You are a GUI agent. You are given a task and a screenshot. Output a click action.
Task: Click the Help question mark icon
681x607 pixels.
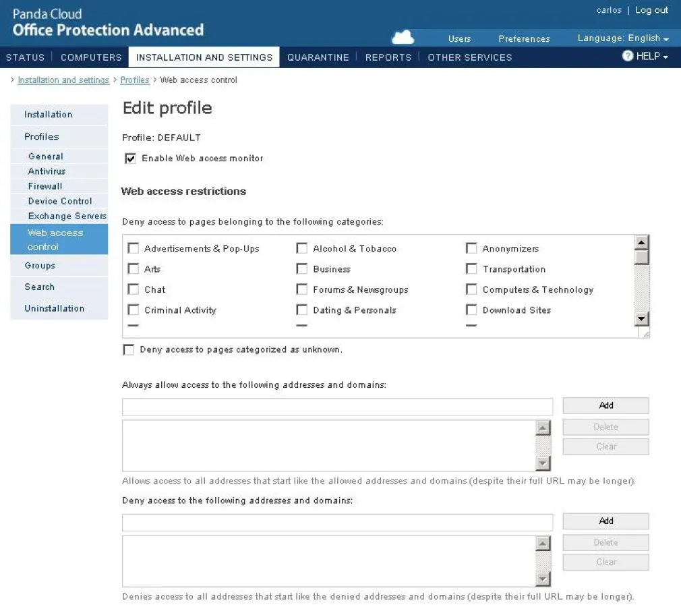click(628, 57)
